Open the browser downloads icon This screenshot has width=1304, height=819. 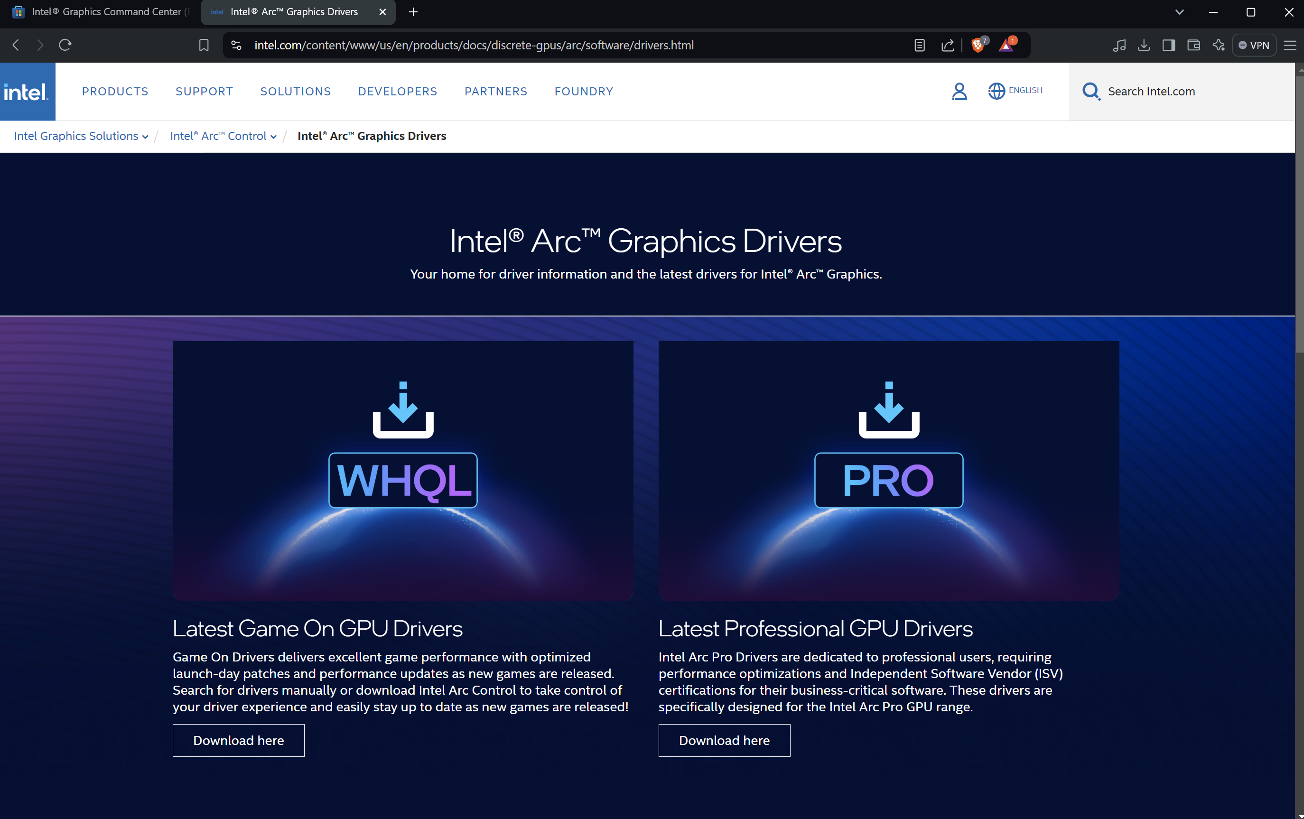[1144, 46]
